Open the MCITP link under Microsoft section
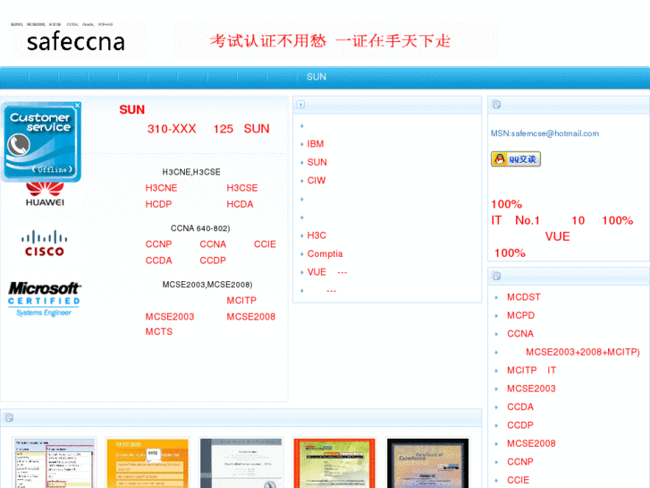Viewport: 650px width, 488px height. (241, 300)
